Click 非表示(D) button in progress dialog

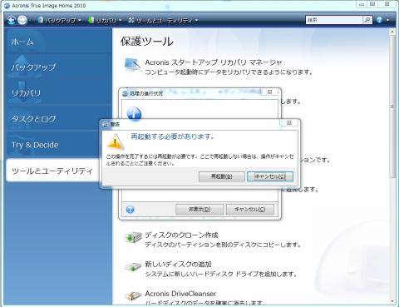point(199,209)
